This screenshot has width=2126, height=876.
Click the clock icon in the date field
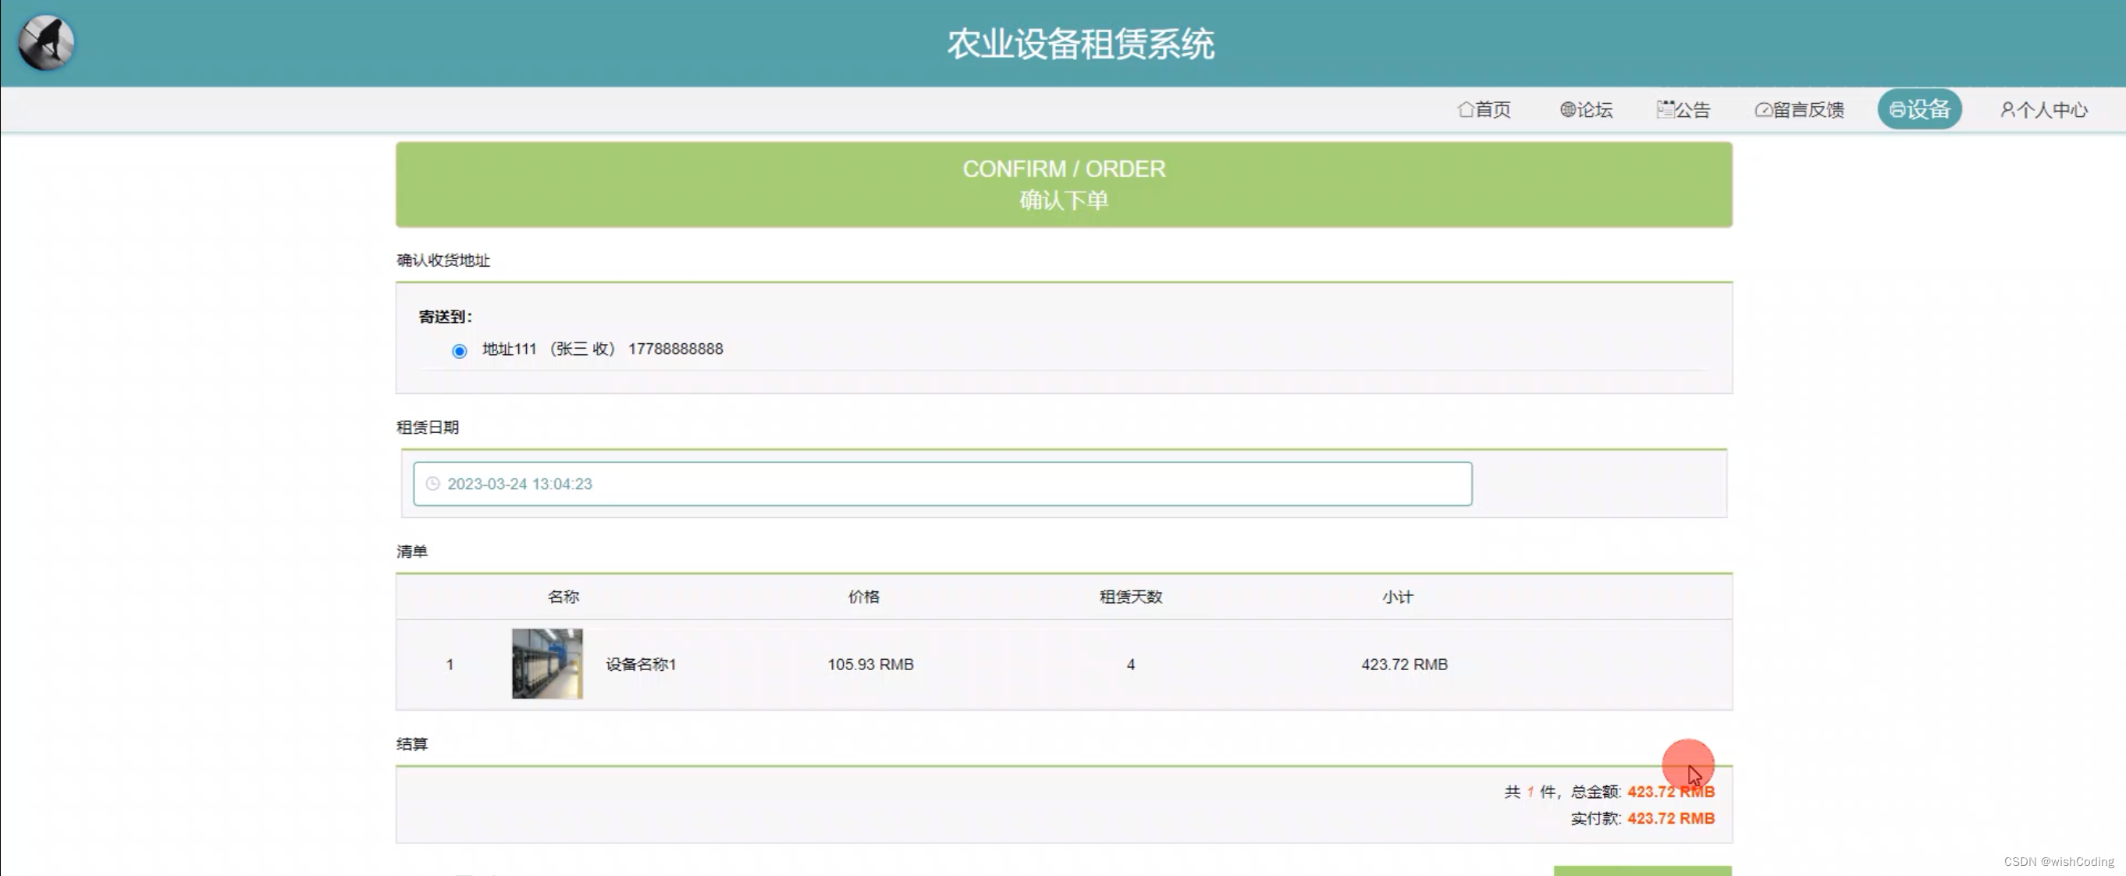pos(432,484)
